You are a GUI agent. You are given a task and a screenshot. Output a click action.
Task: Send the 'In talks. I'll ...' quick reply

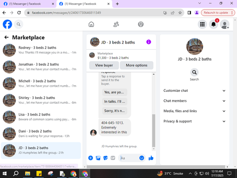click(115, 101)
